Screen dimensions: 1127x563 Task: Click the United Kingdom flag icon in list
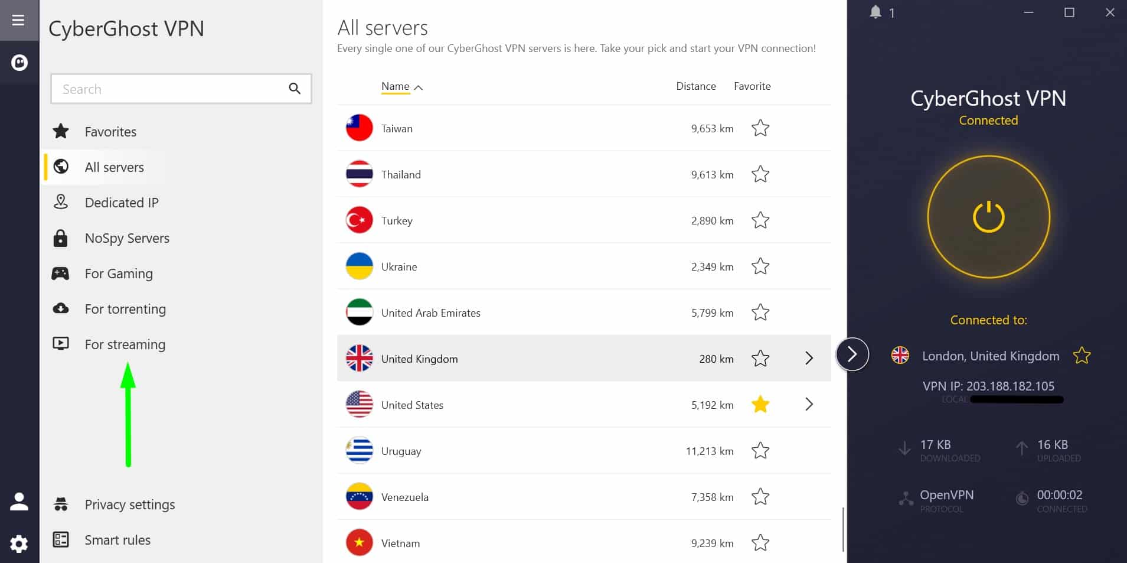(x=359, y=358)
